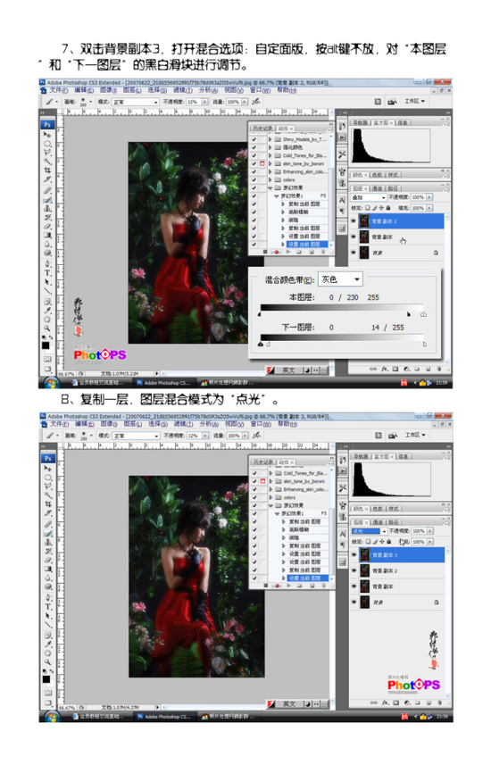Click fx layer style icon in step 8 Layers panel
491x765 pixels.
[x=385, y=703]
